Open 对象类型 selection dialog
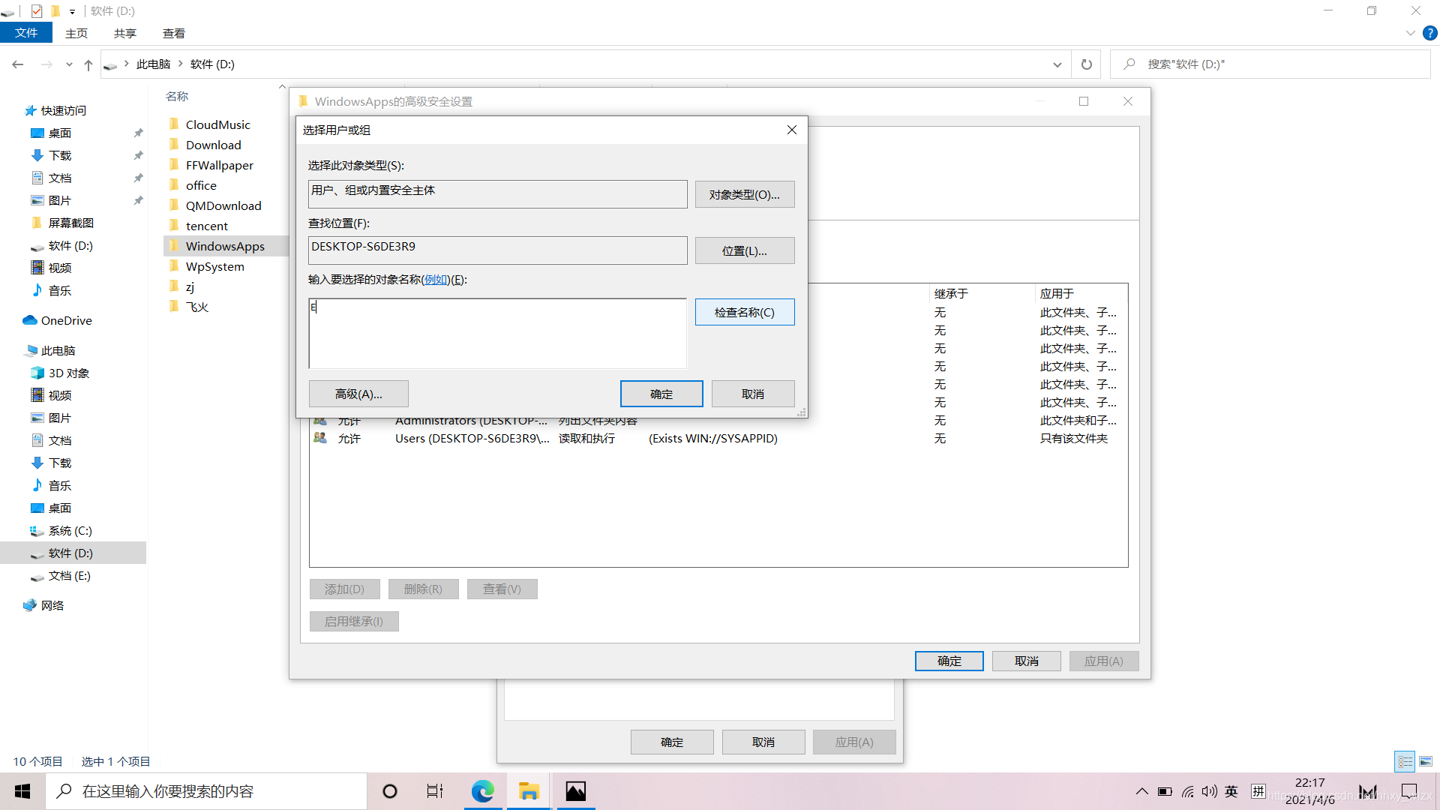This screenshot has width=1440, height=810. pos(745,193)
